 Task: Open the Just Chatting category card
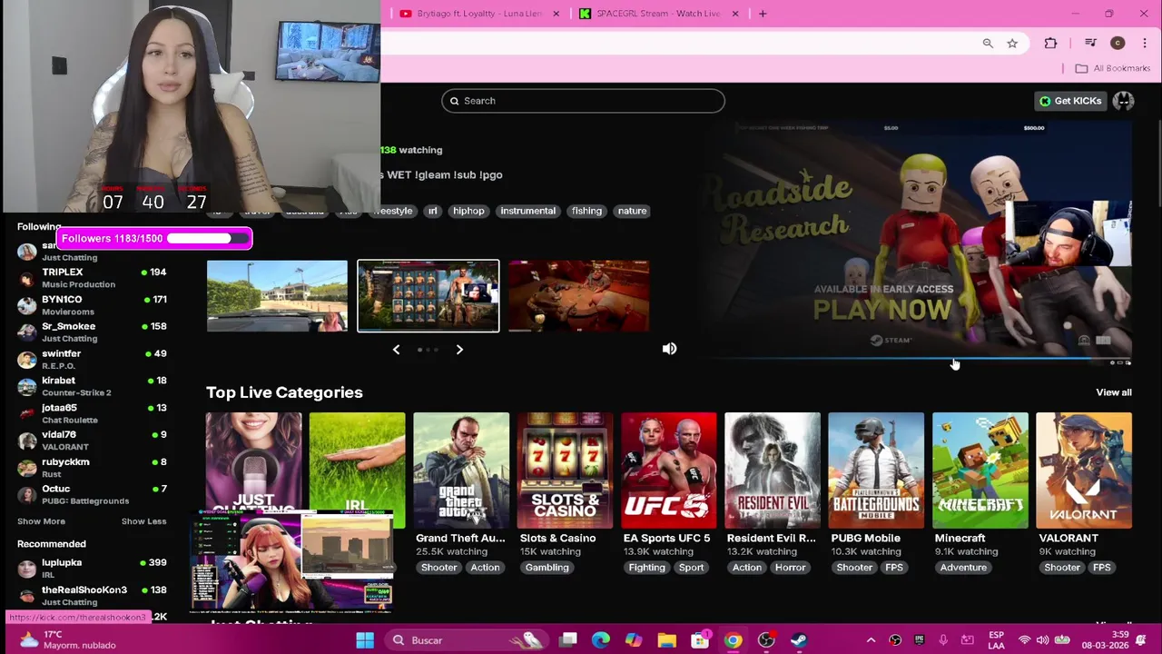pyautogui.click(x=253, y=462)
